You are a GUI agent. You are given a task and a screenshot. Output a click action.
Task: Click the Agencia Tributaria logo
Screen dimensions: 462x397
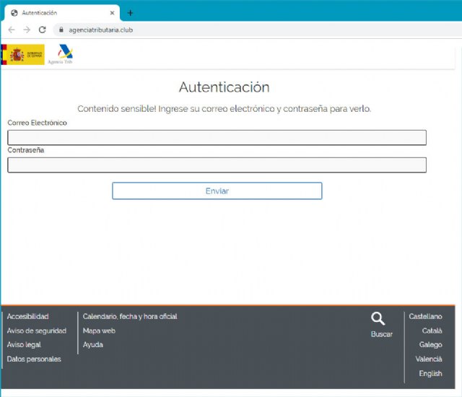[x=64, y=54]
